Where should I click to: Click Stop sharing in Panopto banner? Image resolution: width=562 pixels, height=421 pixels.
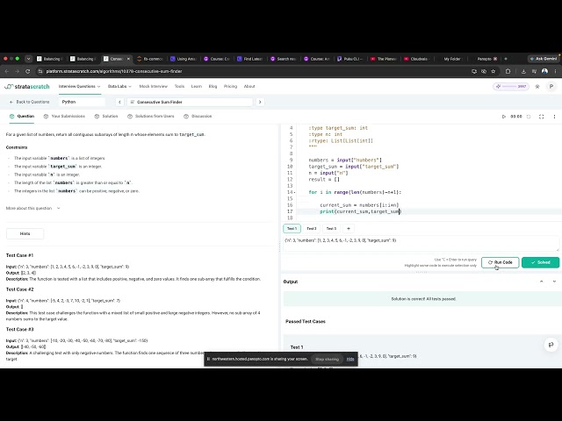point(327,359)
